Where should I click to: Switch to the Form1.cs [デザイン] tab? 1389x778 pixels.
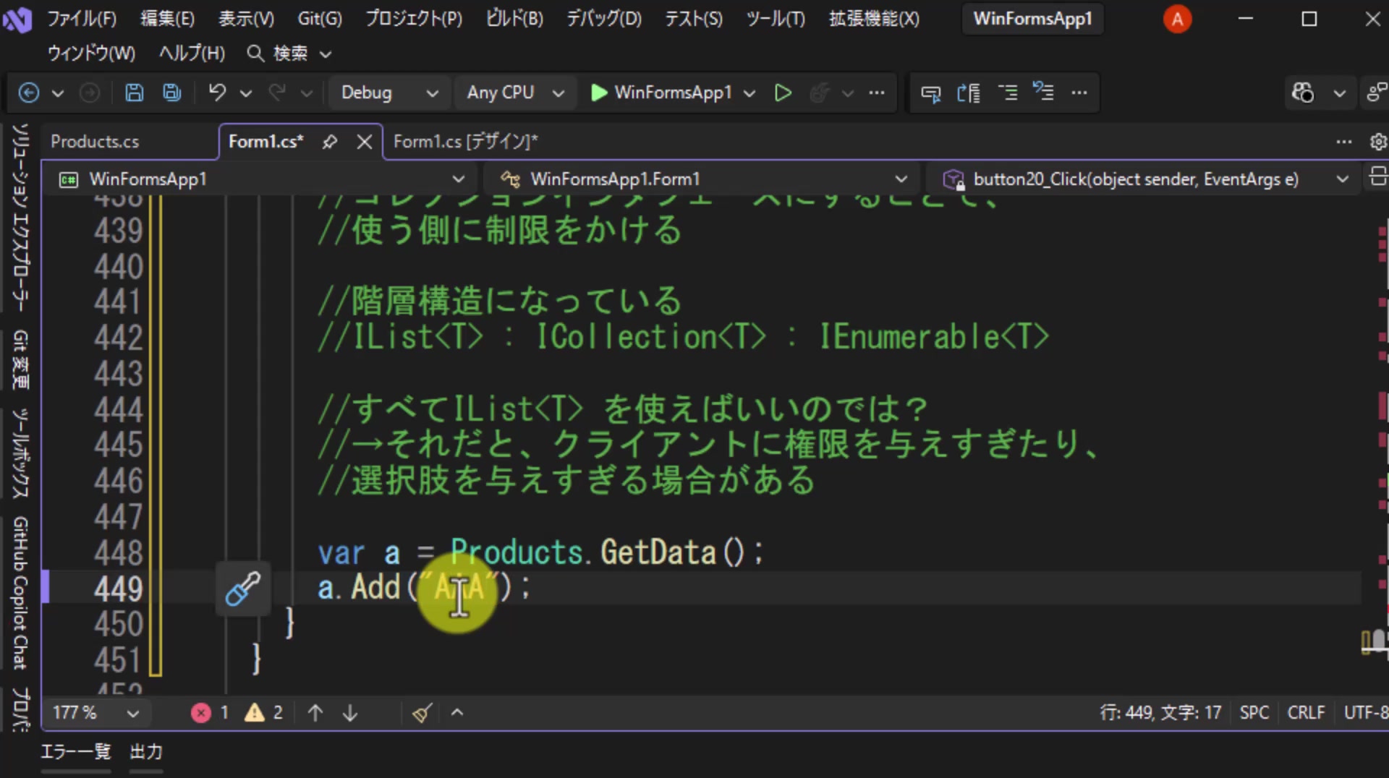tap(466, 142)
